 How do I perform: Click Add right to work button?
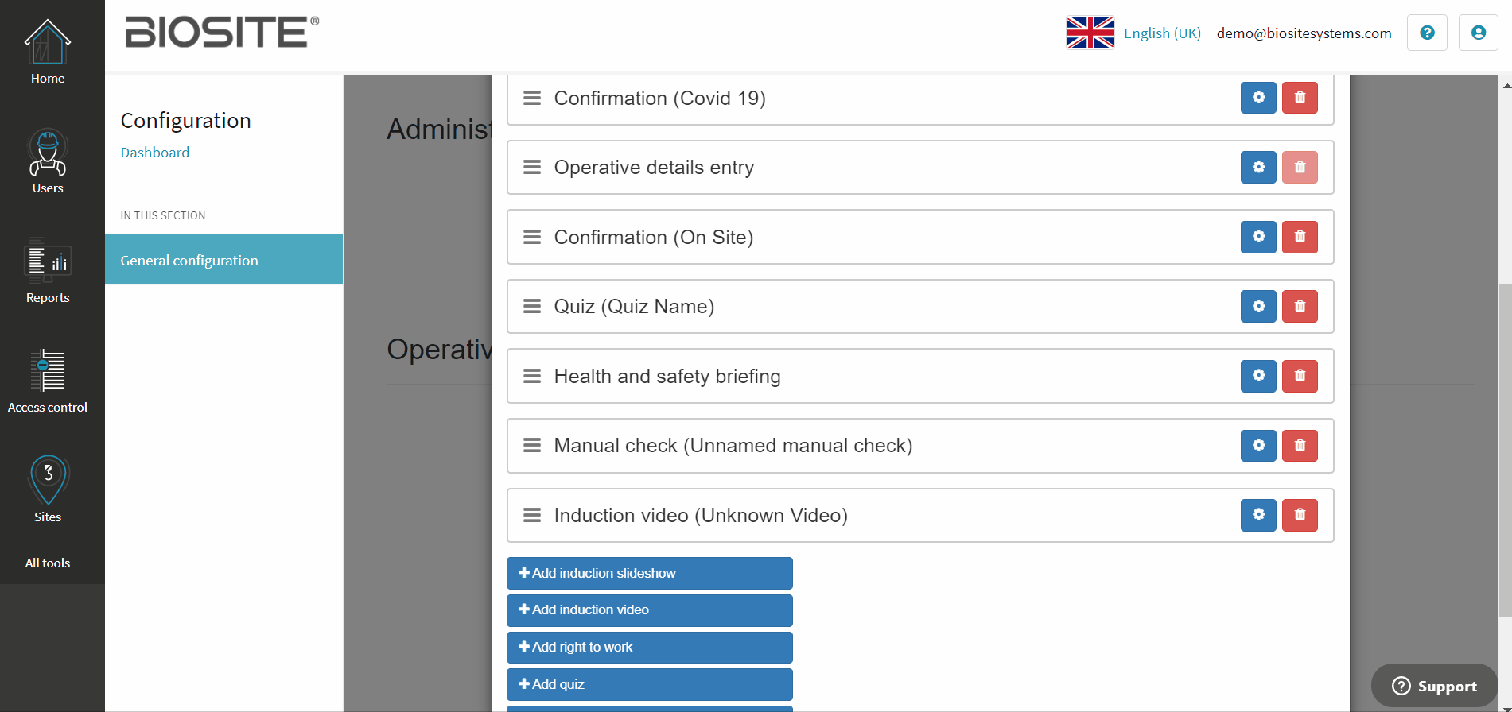(x=649, y=647)
